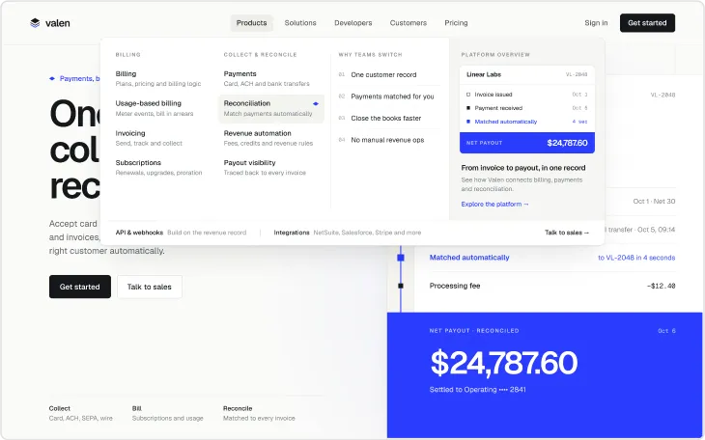Select the highlighted Reconciliation entry
This screenshot has width=705, height=440.
[x=271, y=108]
